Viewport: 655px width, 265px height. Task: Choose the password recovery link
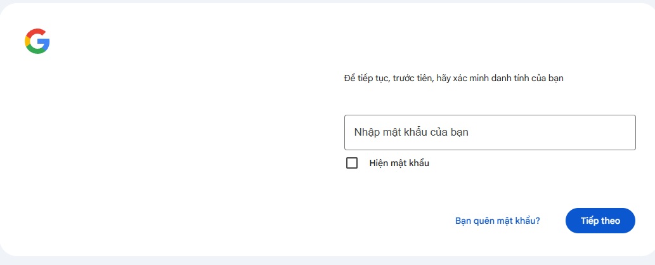point(497,221)
